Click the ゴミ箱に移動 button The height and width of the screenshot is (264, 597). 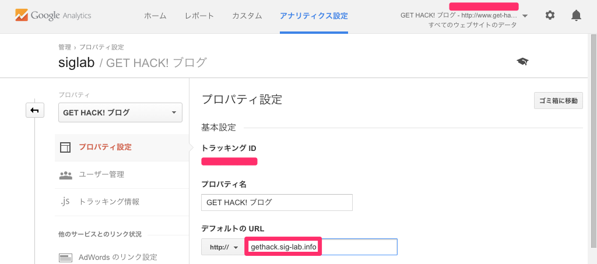point(558,101)
